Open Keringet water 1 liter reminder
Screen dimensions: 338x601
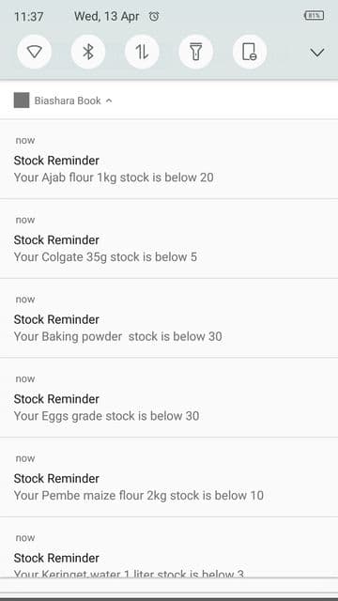click(169, 547)
